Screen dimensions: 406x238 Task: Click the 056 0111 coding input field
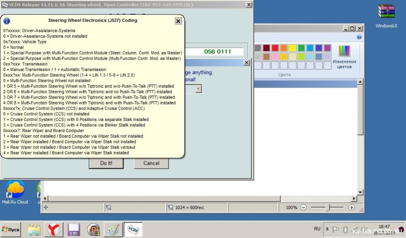tap(215, 52)
